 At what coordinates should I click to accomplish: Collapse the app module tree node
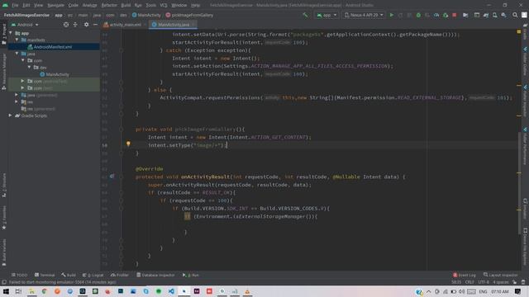point(11,33)
